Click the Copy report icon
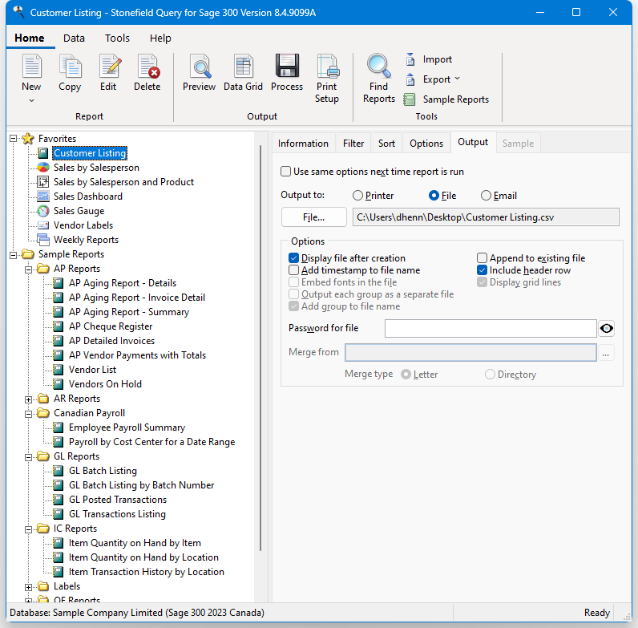The image size is (638, 628). coord(70,67)
